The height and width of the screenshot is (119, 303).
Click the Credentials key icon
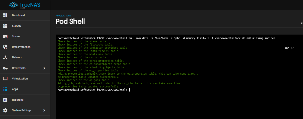click(5, 68)
